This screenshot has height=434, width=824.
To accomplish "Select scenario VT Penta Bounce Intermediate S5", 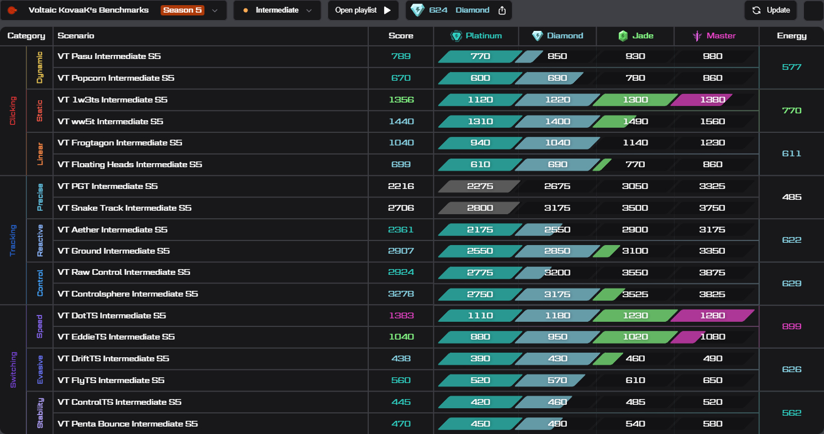I will point(128,424).
